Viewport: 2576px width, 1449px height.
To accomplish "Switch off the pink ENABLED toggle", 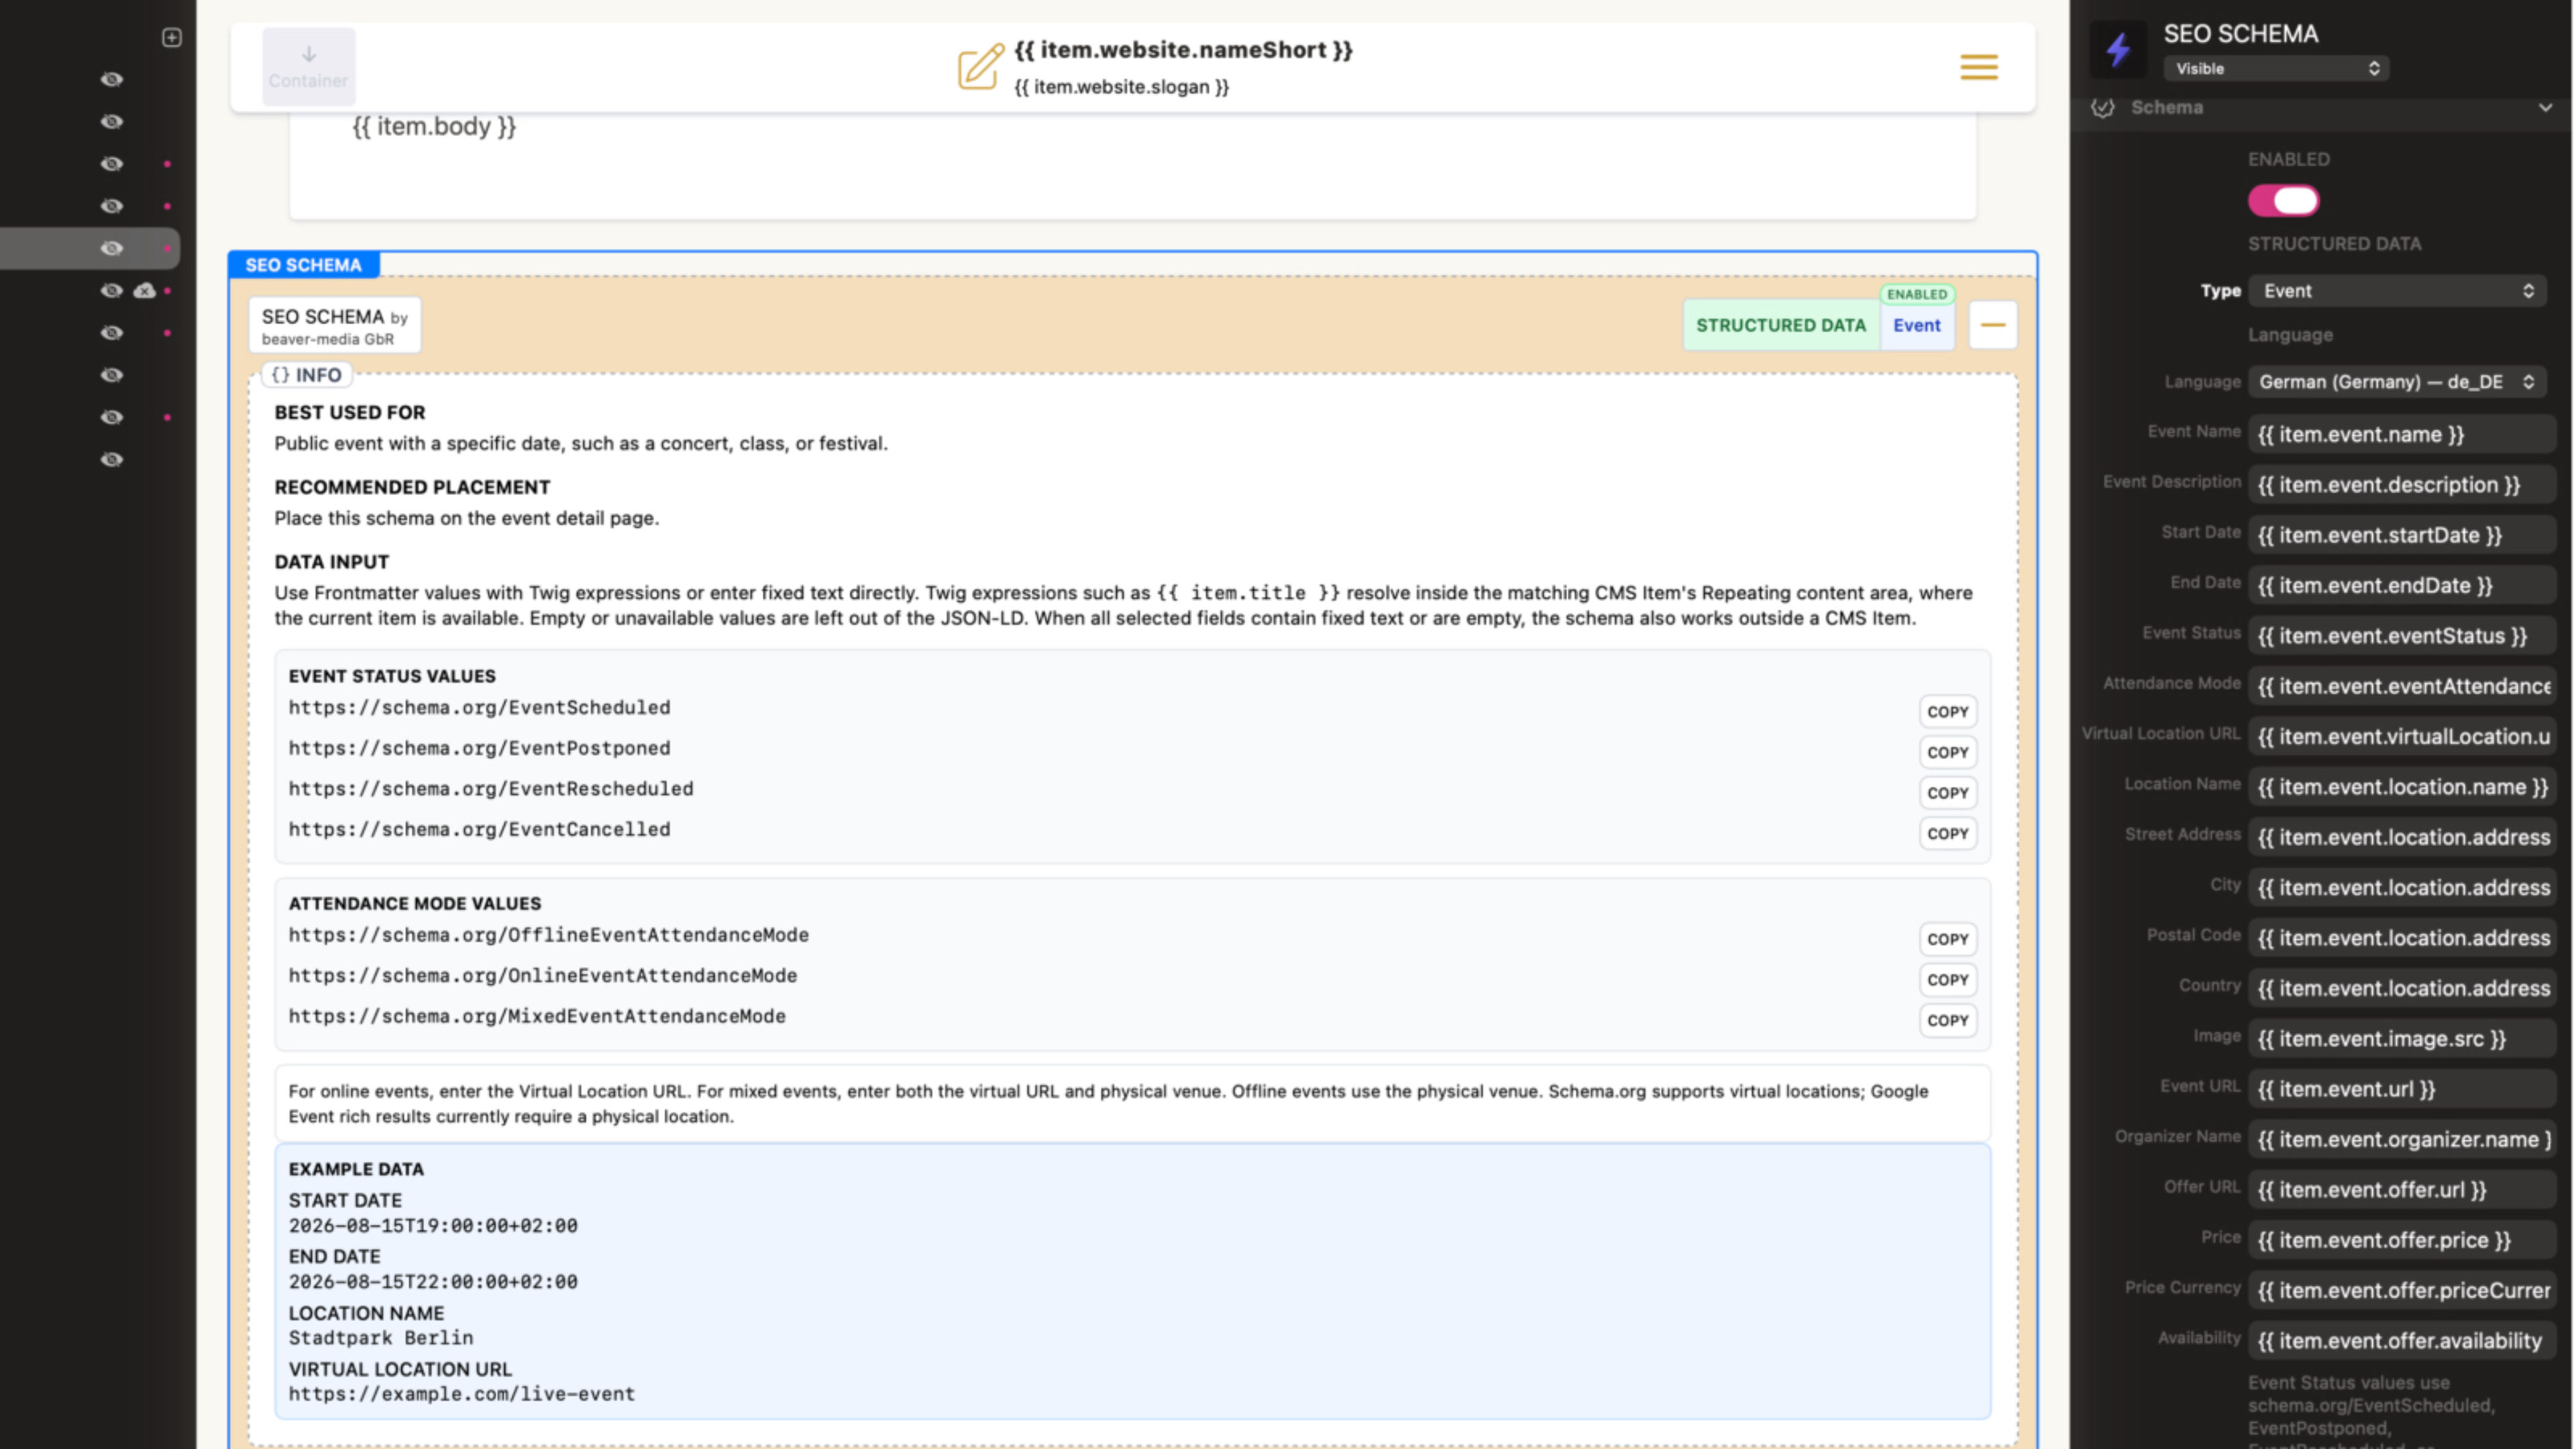I will (2283, 201).
